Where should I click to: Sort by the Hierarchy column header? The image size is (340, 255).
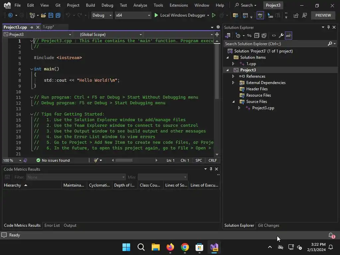coord(32,185)
